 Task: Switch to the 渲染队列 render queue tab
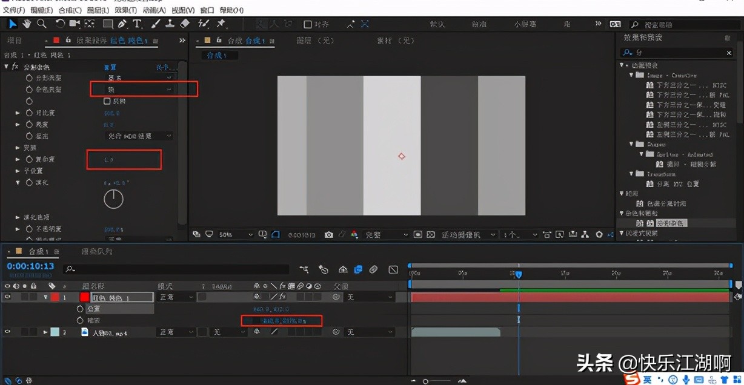[97, 251]
